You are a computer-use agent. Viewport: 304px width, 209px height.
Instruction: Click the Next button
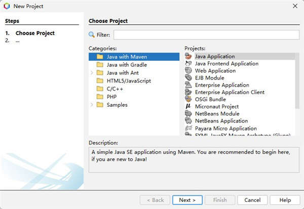pos(187,200)
